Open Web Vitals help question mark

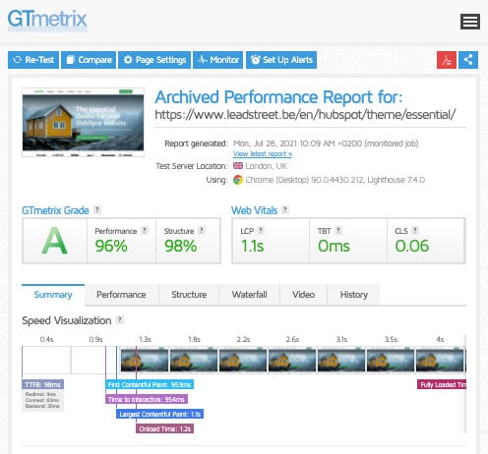tap(285, 209)
